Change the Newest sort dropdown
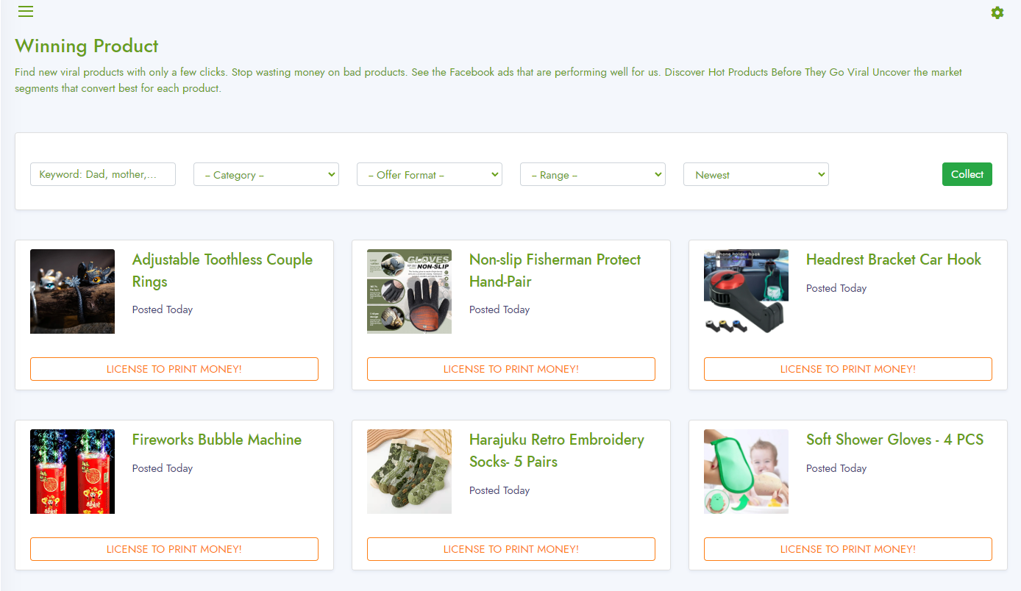This screenshot has width=1021, height=591. click(x=756, y=174)
